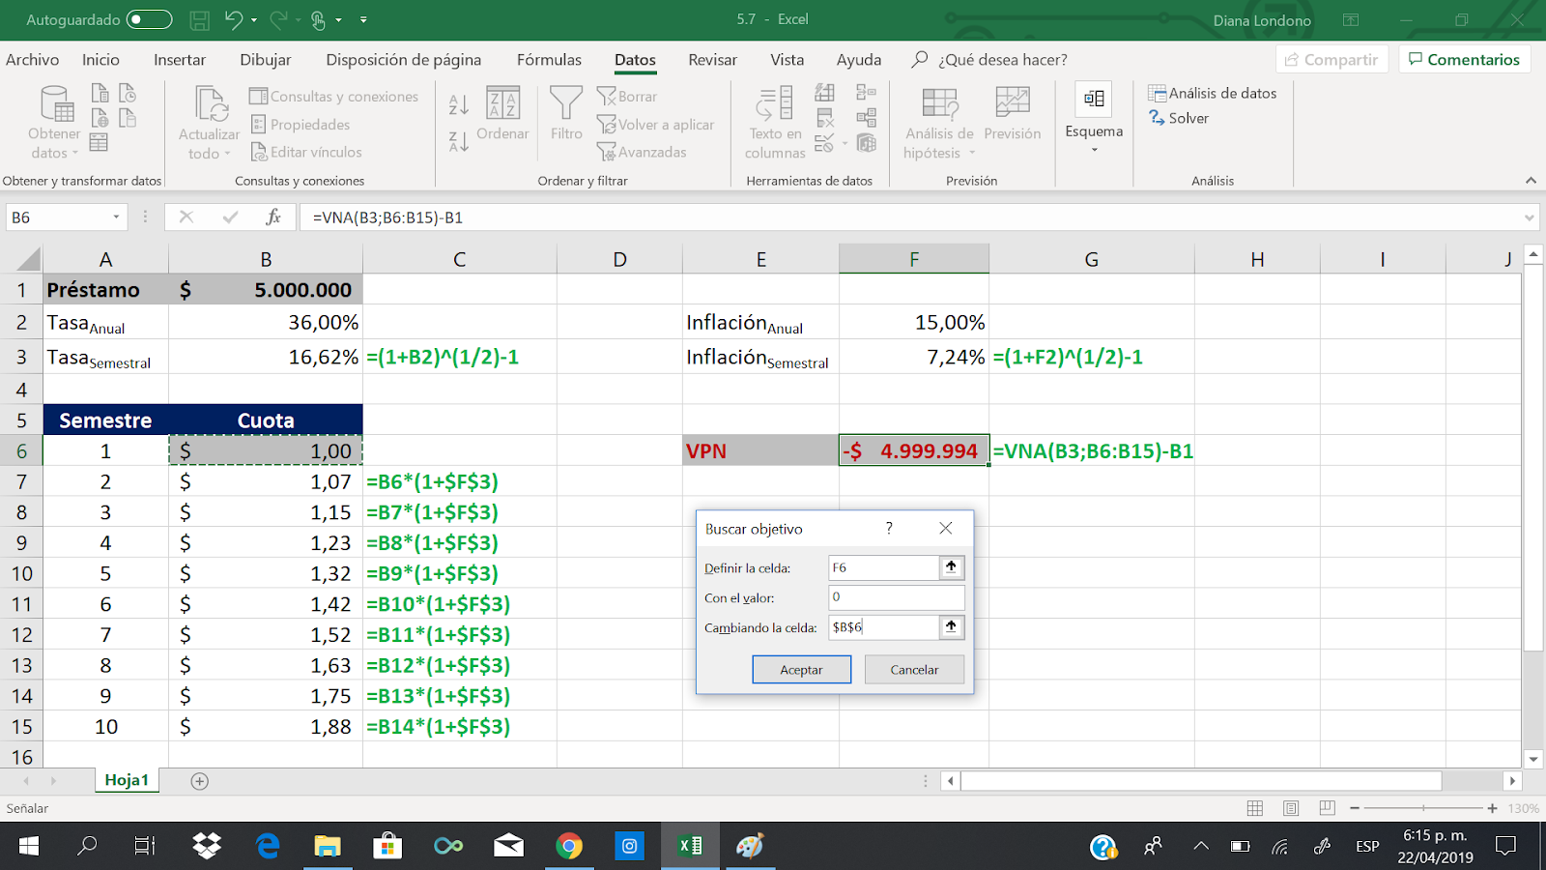Click Cancelar to dismiss Buscar objetivo
The width and height of the screenshot is (1546, 870).
[913, 669]
